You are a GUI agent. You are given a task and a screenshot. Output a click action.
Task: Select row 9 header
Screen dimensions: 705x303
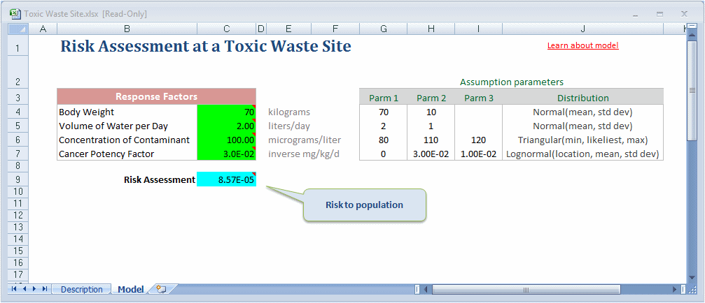coord(19,179)
